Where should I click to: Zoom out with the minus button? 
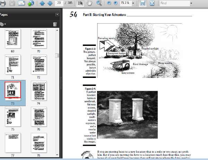[x=109, y=3]
